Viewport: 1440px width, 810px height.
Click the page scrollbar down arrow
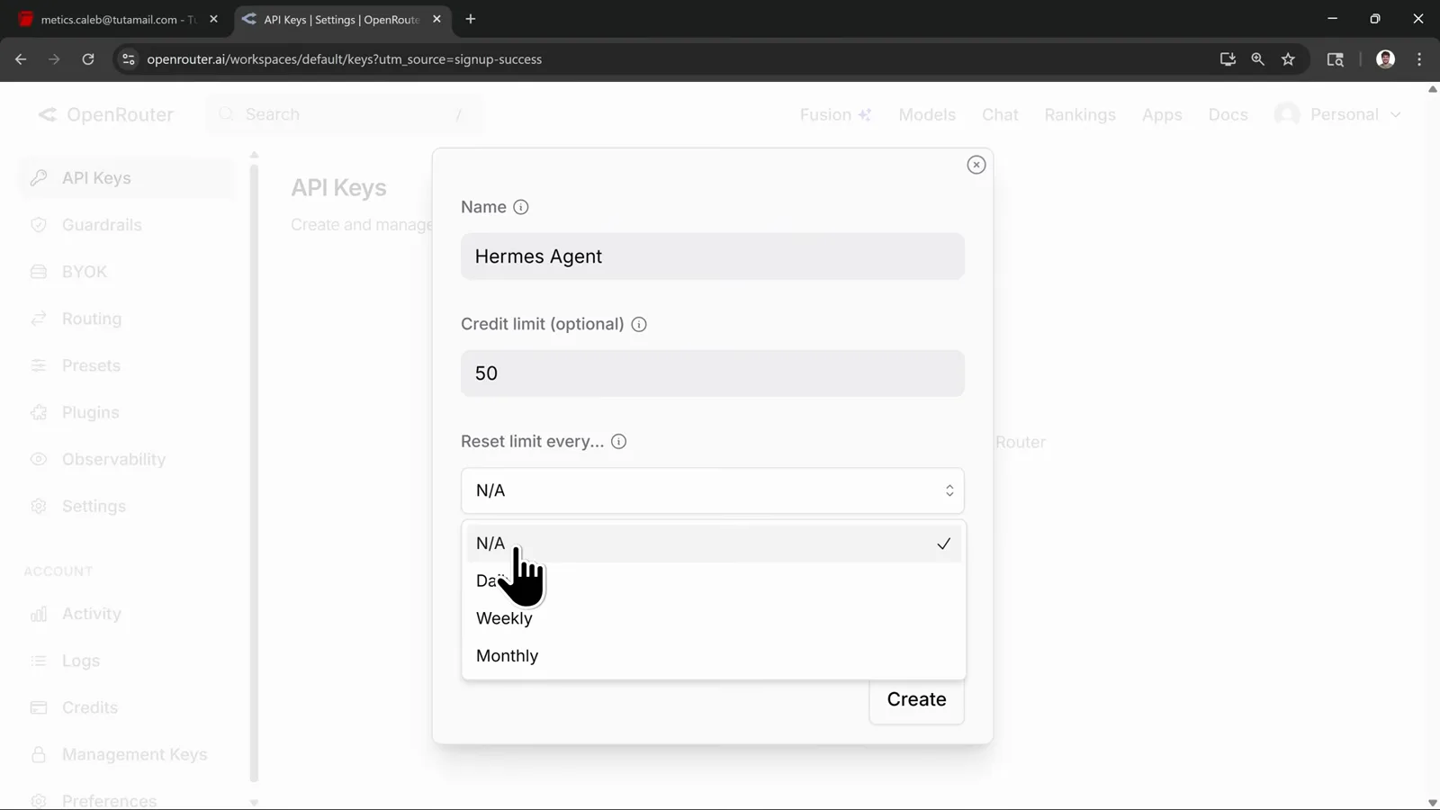1432,803
